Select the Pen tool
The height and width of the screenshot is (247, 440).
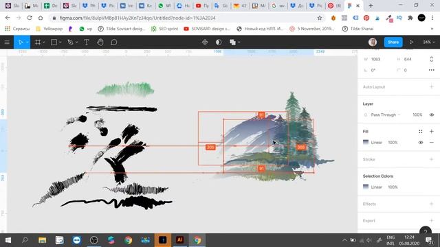pos(70,43)
